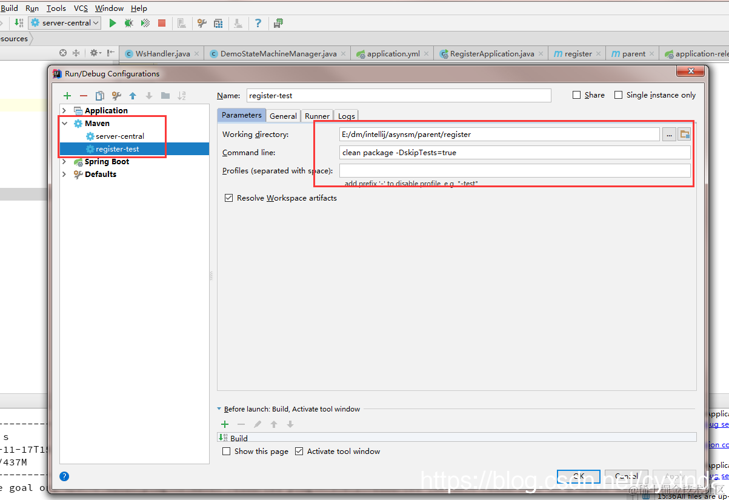Click the red Stop button in toolbar
This screenshot has height=500, width=729.
click(162, 23)
